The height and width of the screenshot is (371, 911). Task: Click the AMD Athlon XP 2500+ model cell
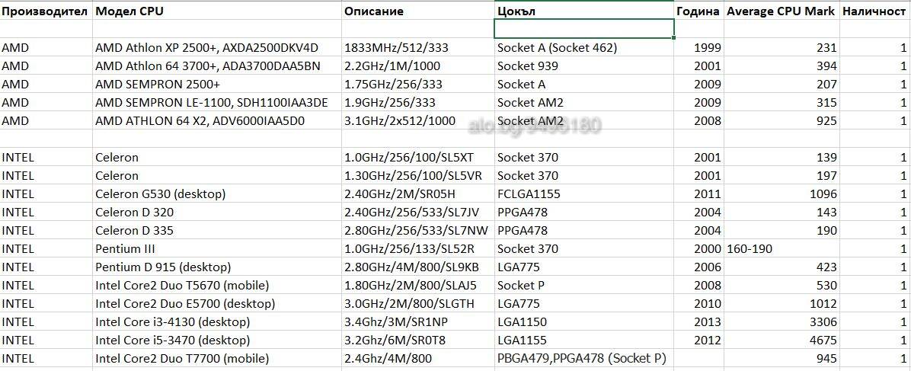click(217, 48)
